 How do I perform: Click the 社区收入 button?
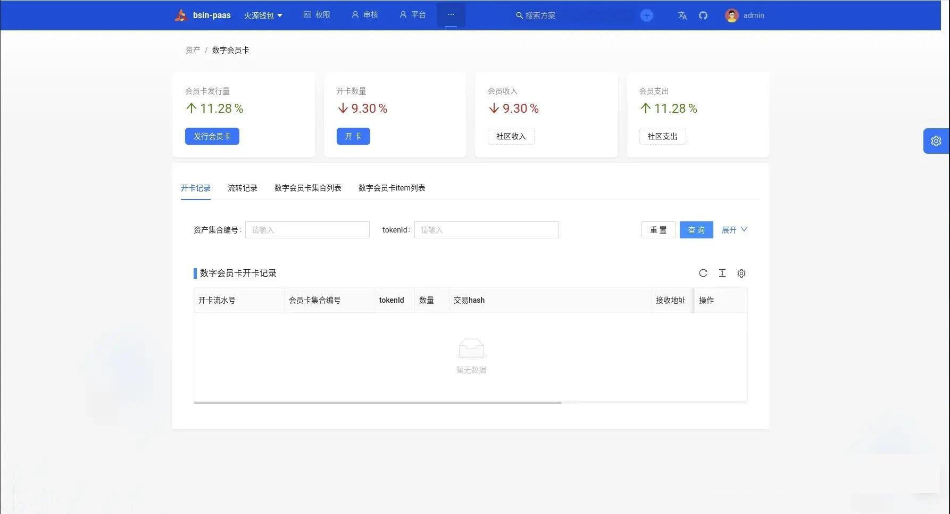point(511,136)
